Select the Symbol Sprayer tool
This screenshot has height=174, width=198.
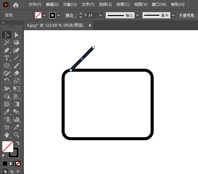click(7, 119)
